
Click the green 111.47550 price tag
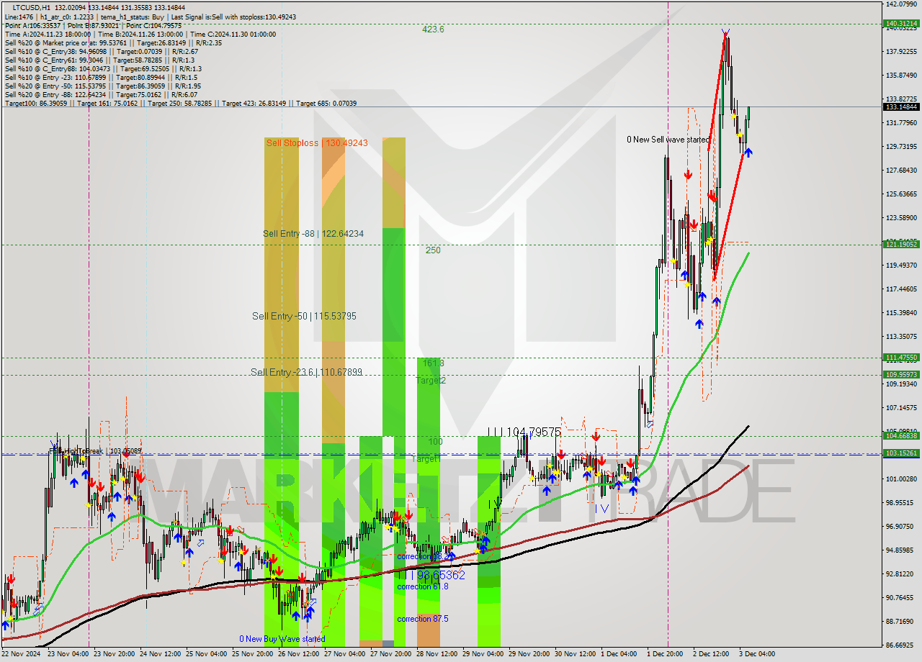[901, 358]
